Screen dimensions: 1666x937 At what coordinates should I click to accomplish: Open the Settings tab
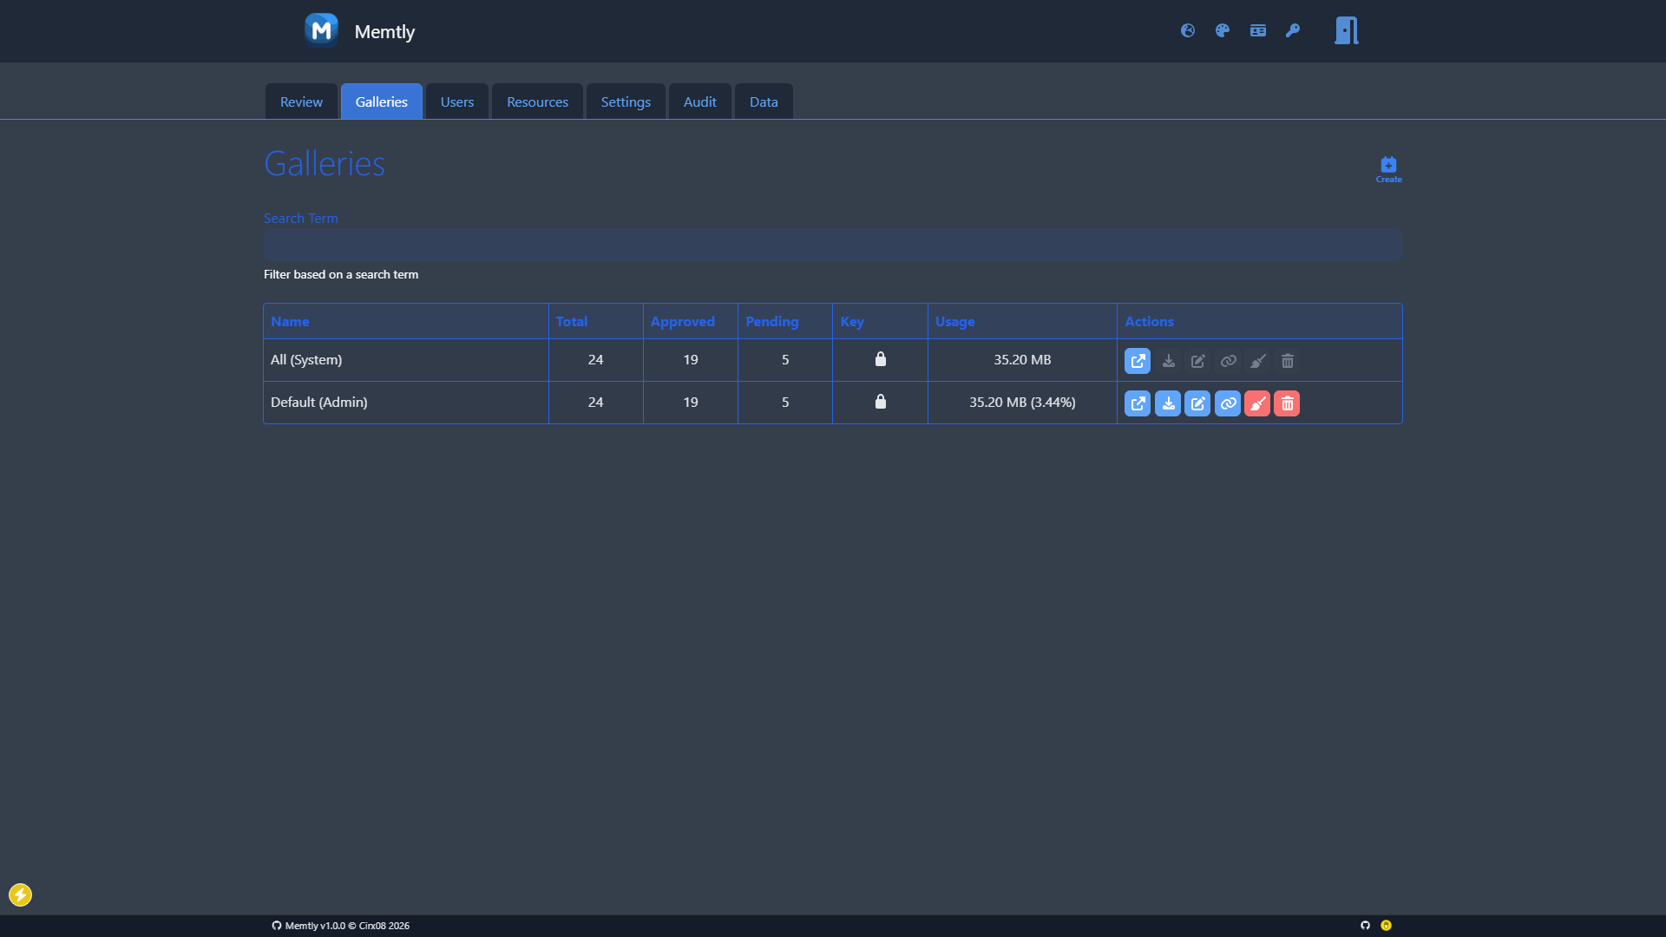pyautogui.click(x=626, y=102)
